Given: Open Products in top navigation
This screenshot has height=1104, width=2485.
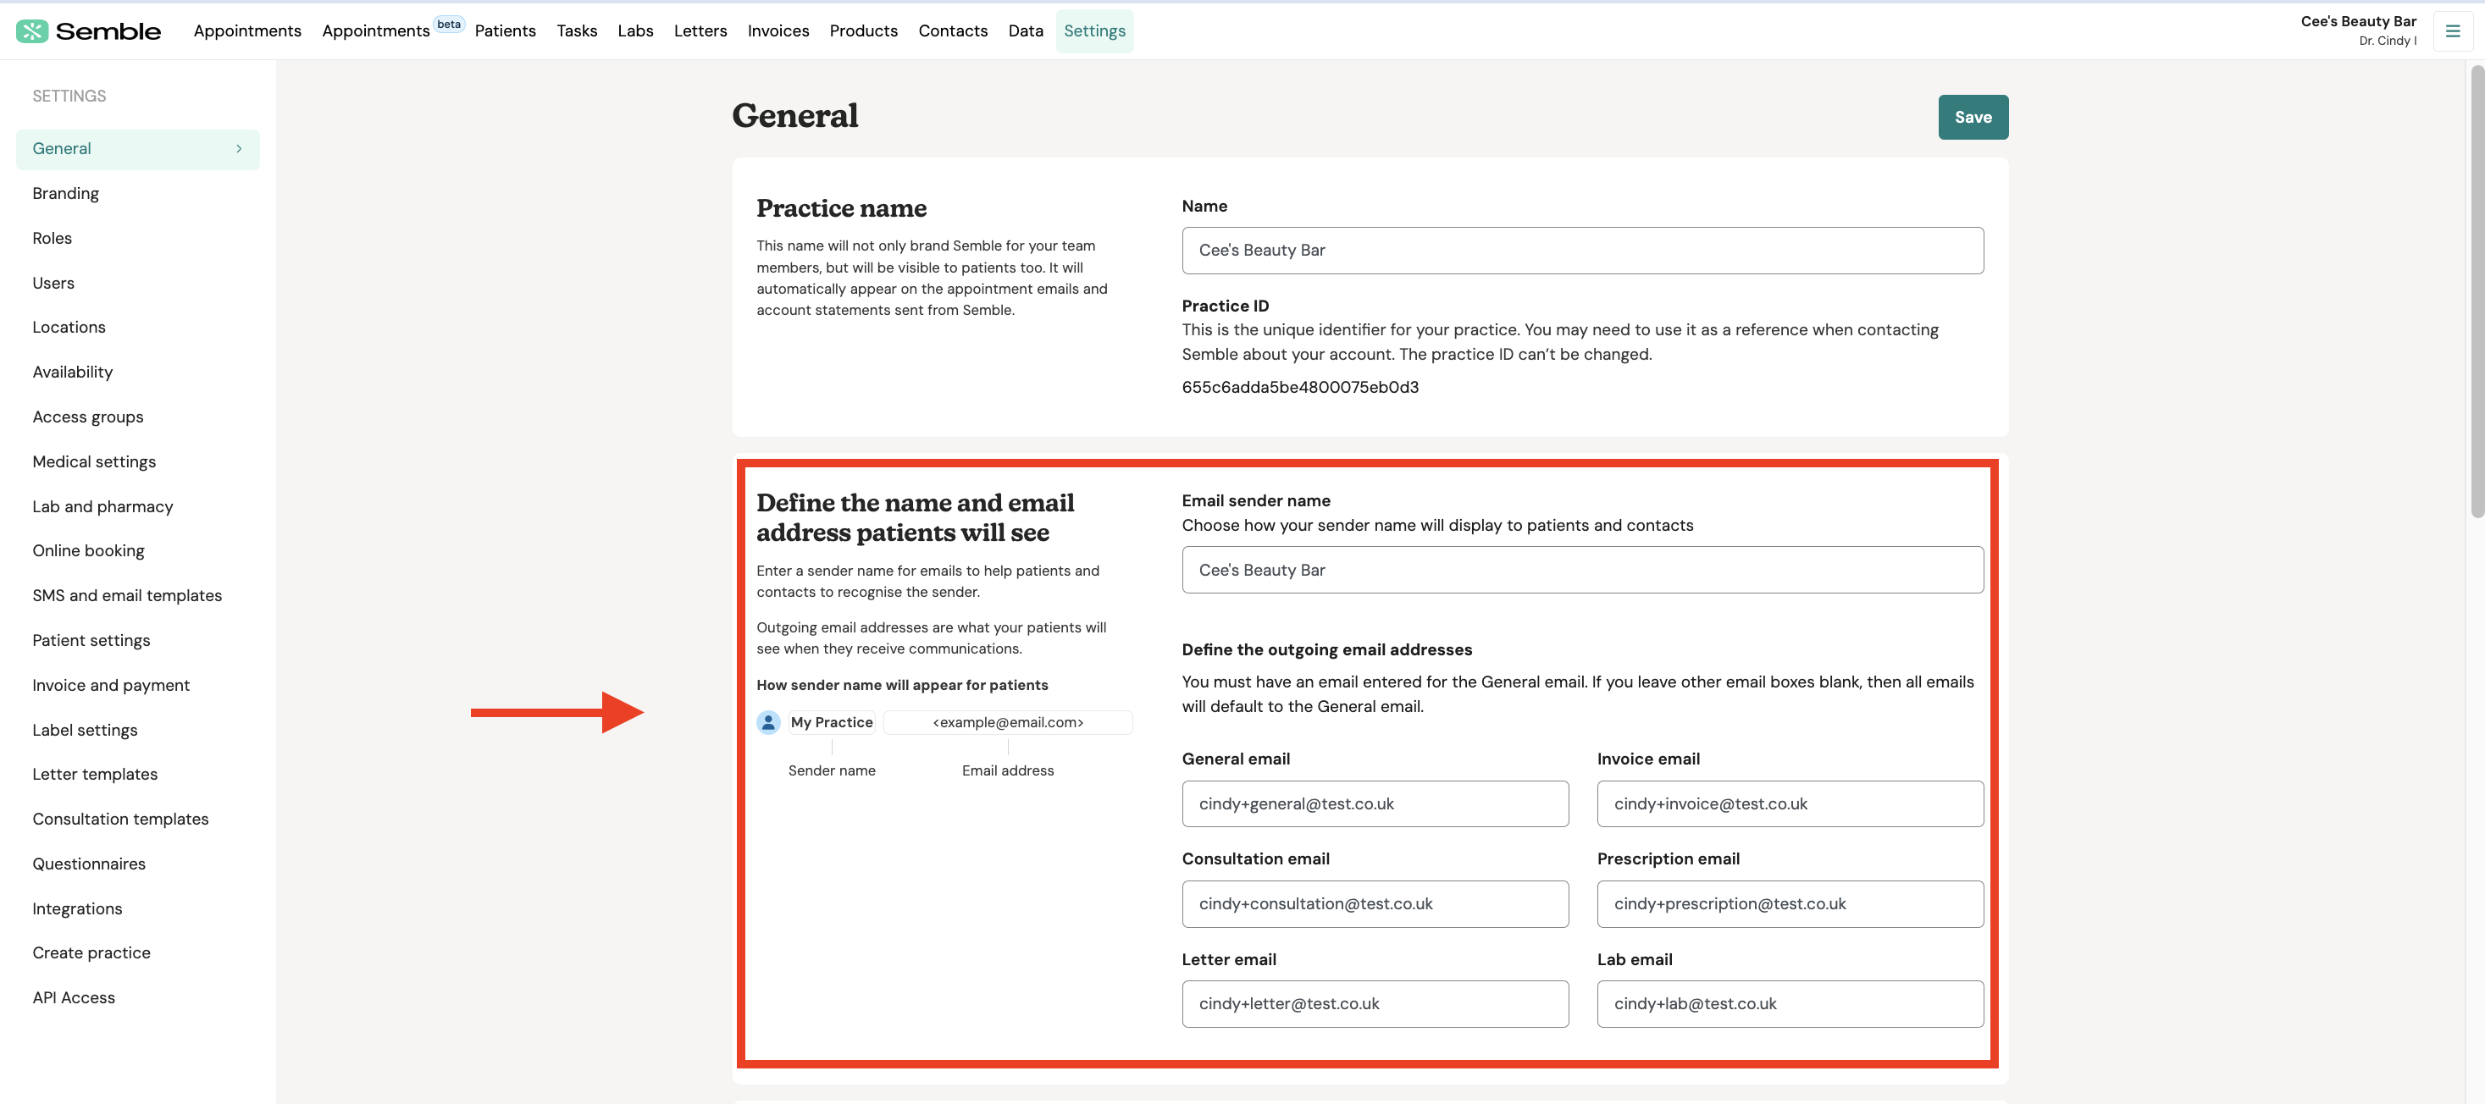Looking at the screenshot, I should pos(863,30).
